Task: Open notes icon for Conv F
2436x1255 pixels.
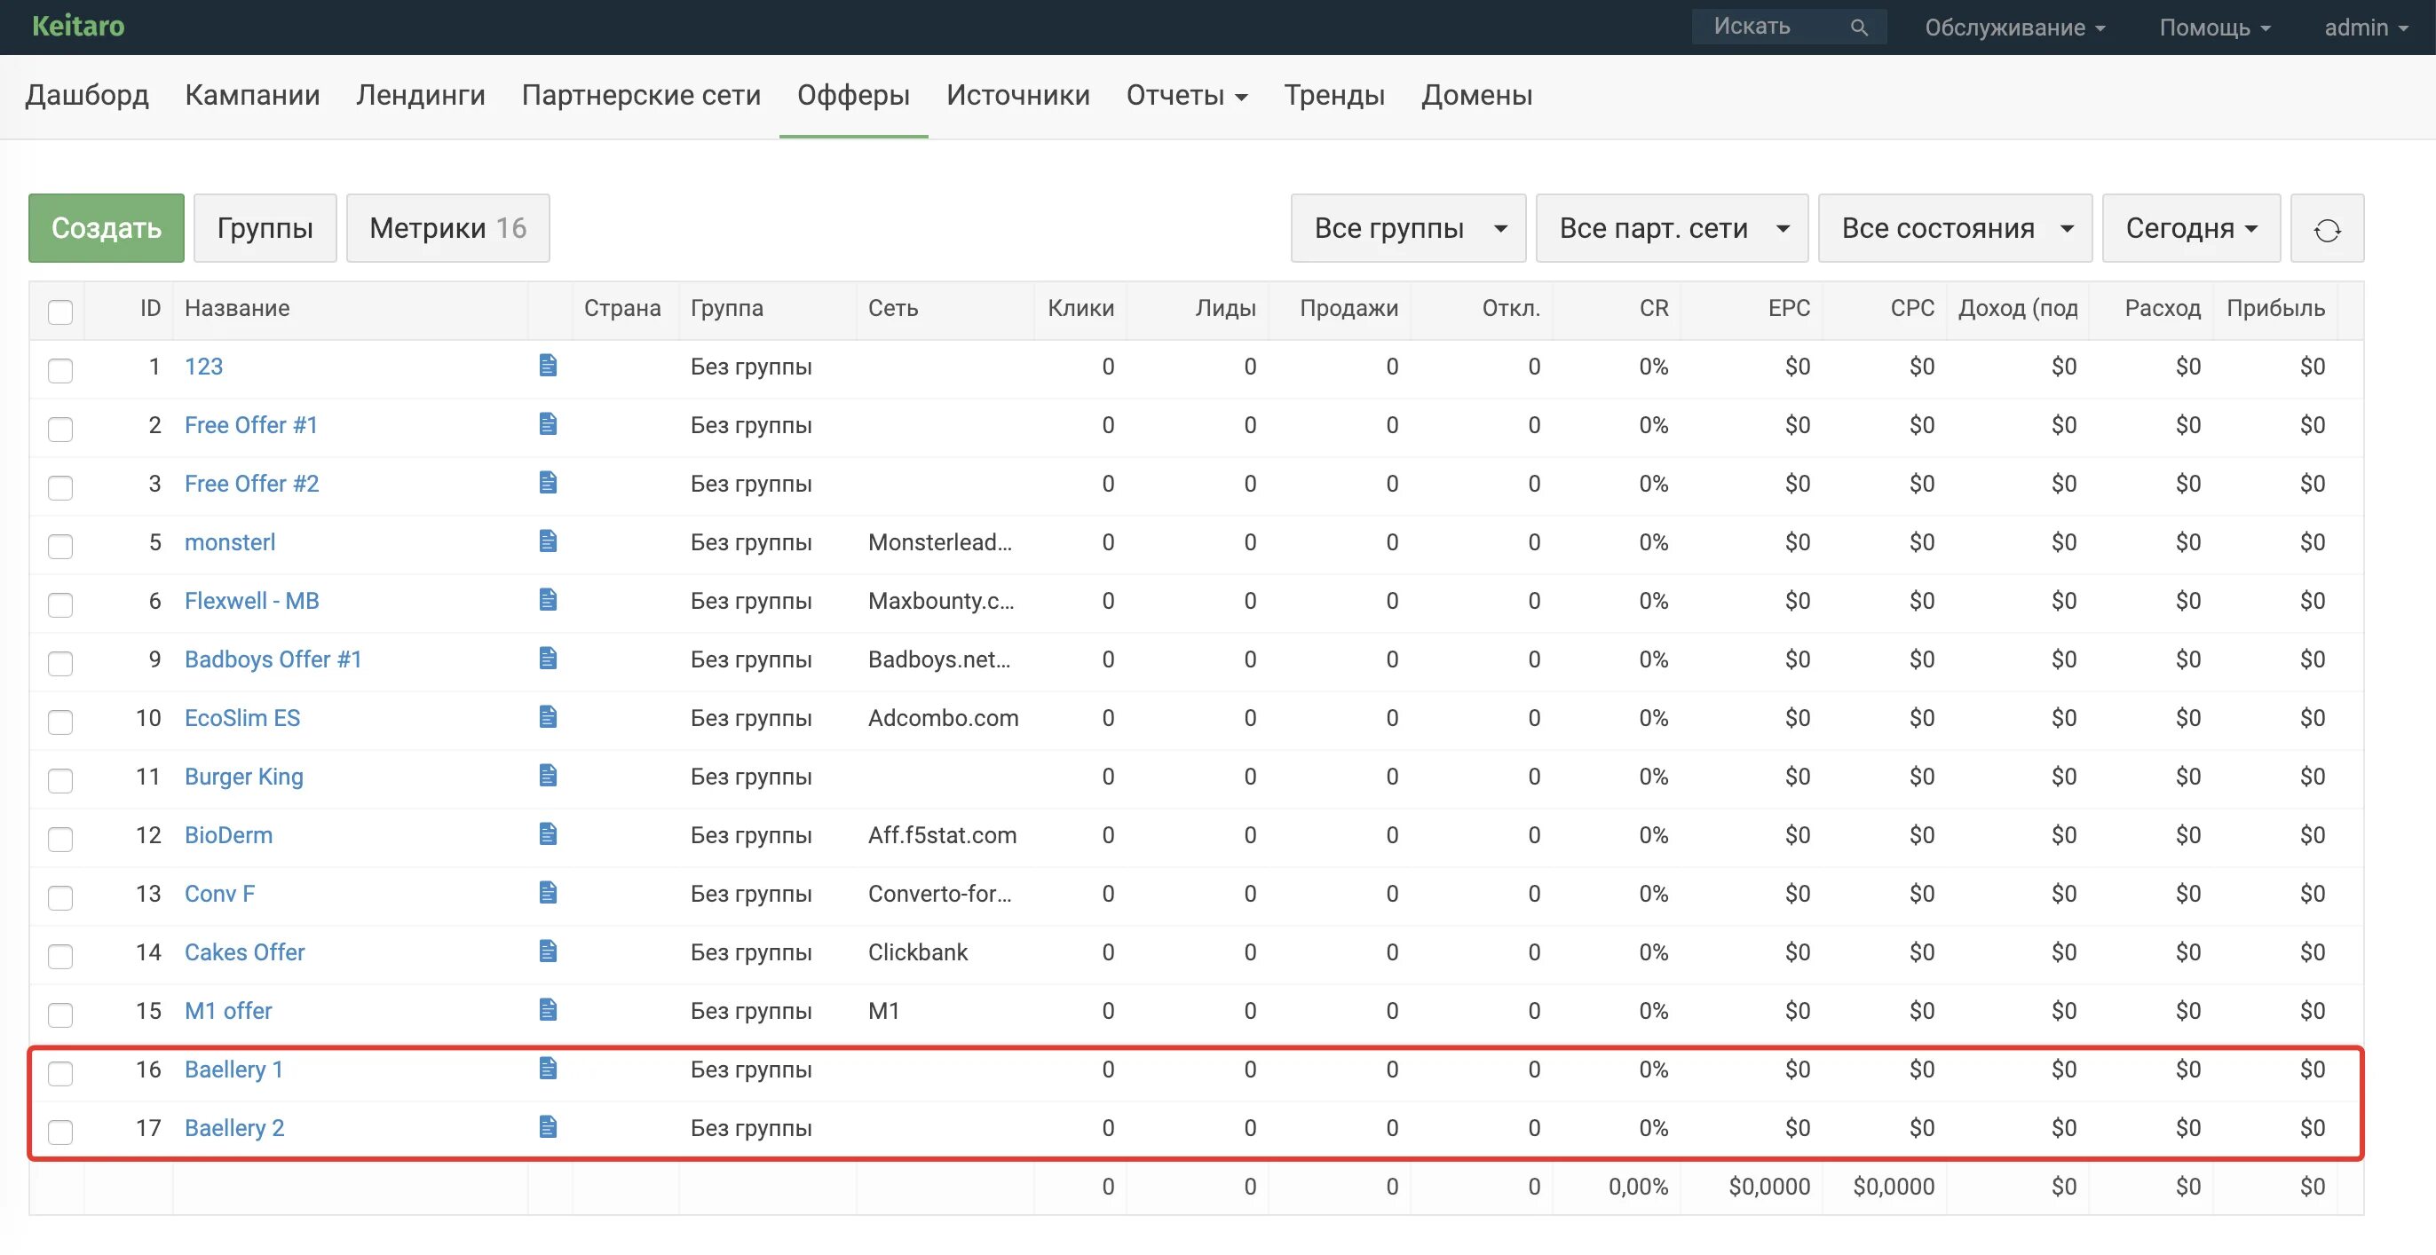Action: [548, 894]
